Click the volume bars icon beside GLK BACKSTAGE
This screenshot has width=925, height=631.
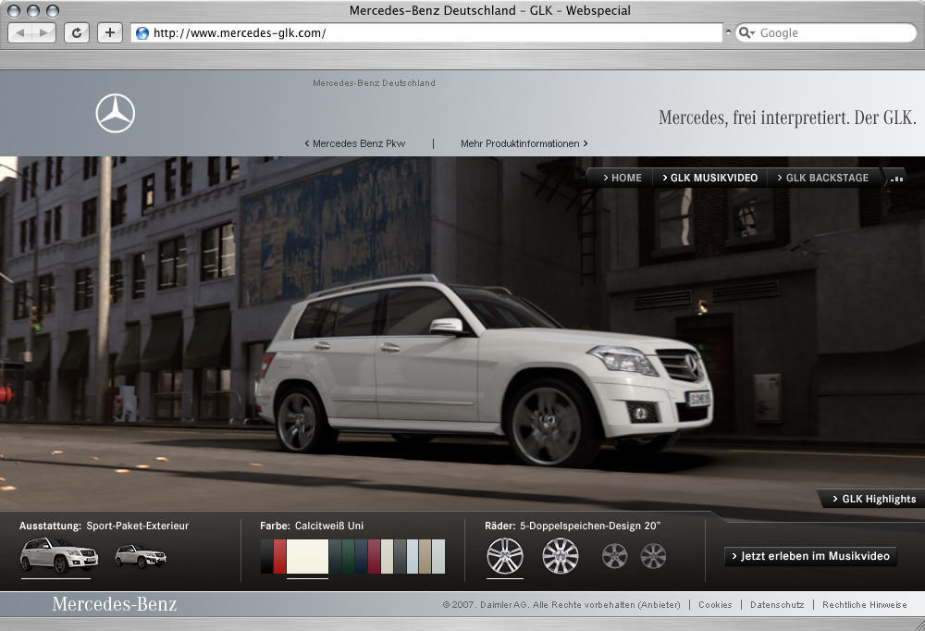tap(896, 179)
